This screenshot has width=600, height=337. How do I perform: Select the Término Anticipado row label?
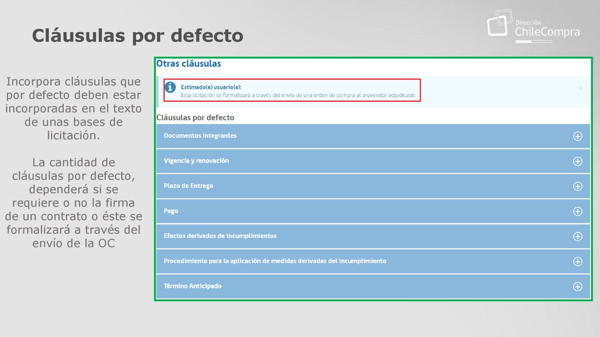[x=192, y=286]
